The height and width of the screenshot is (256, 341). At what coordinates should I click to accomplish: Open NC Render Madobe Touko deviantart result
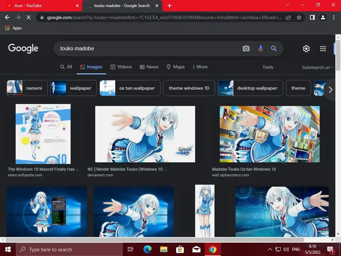(127, 169)
